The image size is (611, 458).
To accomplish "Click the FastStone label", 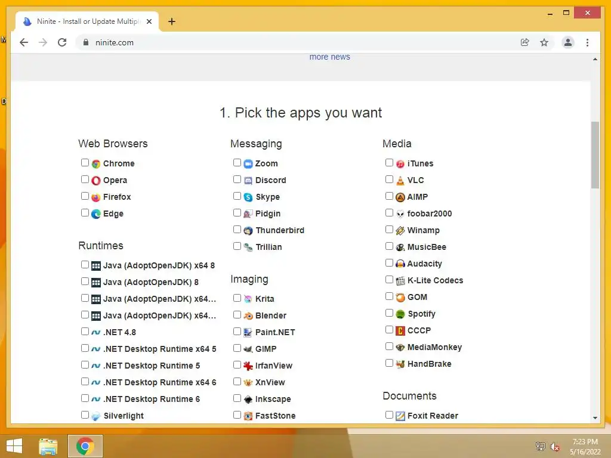I will tap(276, 416).
